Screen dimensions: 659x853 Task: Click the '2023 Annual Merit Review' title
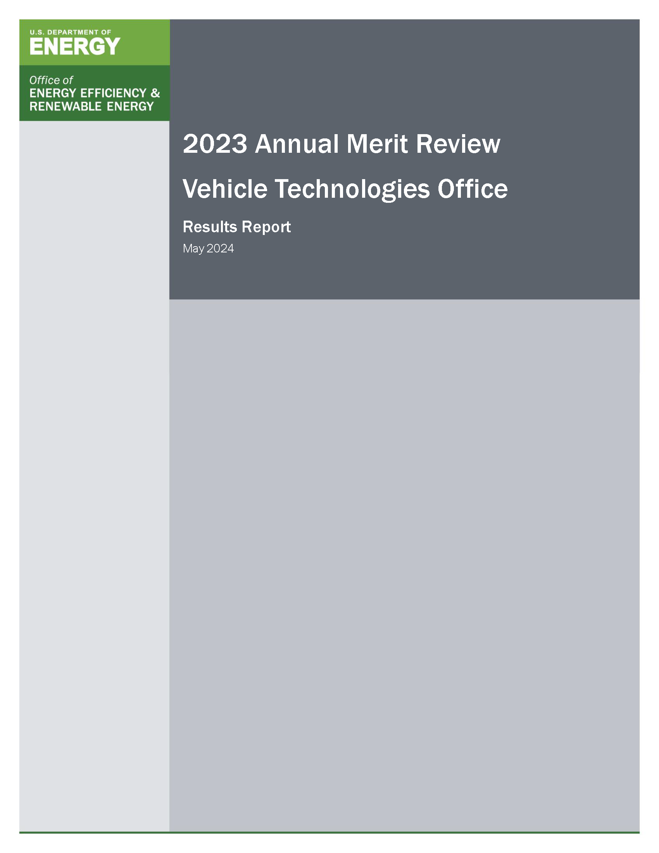342,144
